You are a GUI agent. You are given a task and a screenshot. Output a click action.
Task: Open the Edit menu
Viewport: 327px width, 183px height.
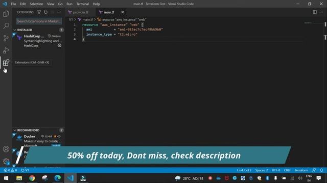click(22, 4)
